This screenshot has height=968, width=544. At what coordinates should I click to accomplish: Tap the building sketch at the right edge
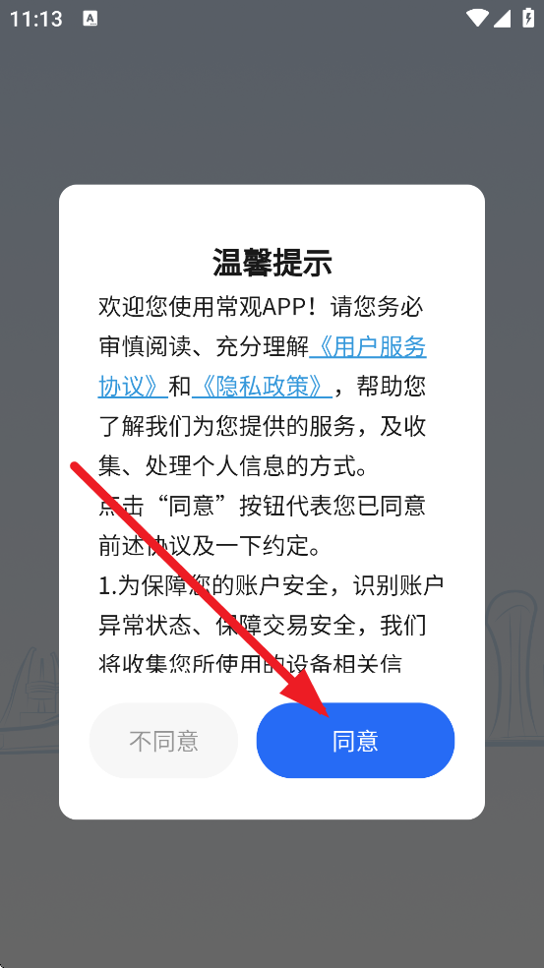click(x=514, y=667)
